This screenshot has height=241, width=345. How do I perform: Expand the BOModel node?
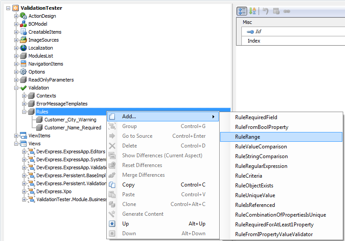coord(16,24)
